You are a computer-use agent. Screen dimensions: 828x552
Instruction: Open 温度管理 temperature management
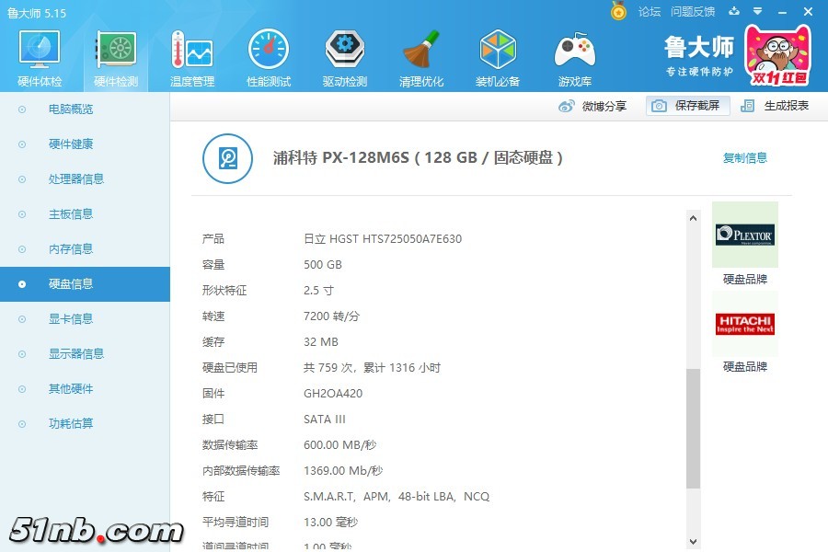point(192,58)
